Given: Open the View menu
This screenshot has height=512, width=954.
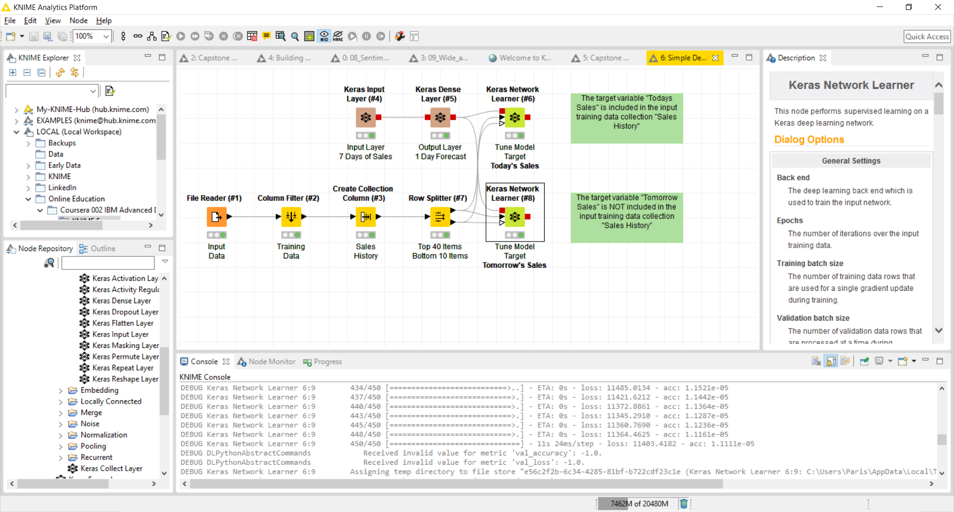Looking at the screenshot, I should point(53,20).
